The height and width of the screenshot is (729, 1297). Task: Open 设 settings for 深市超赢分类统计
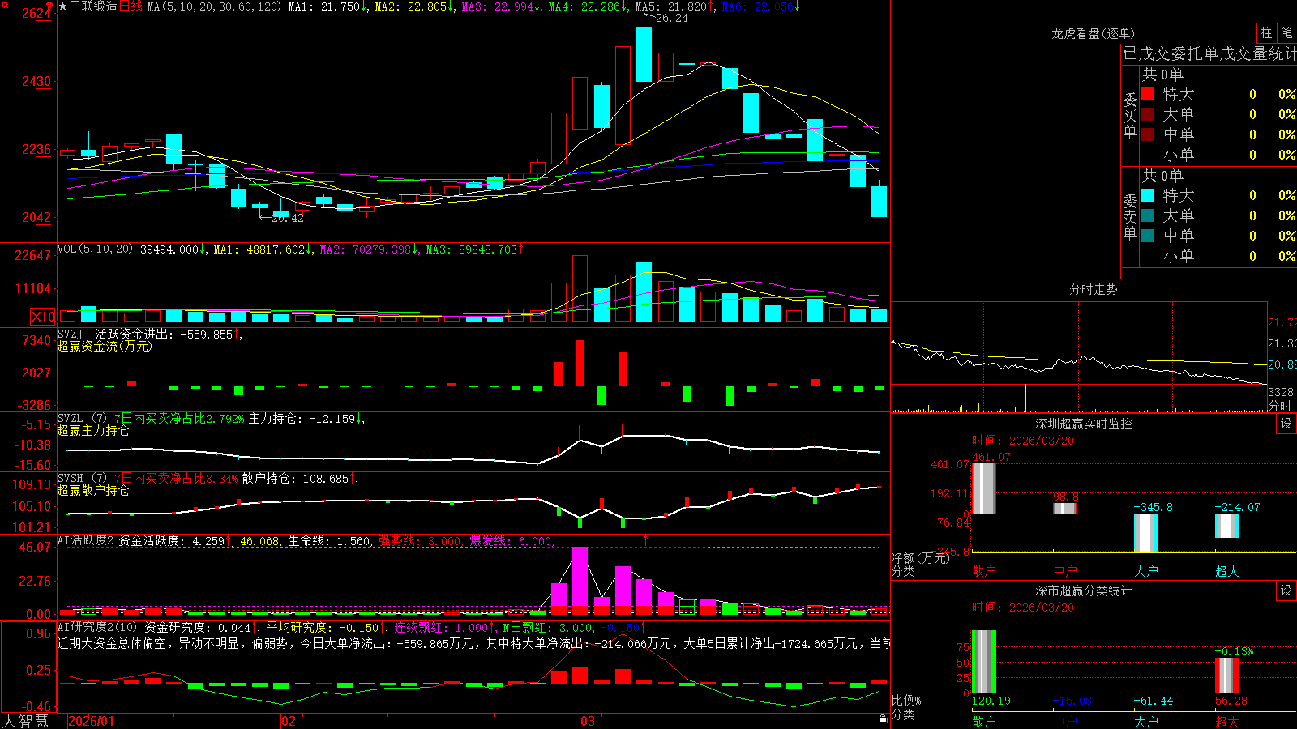tap(1286, 590)
